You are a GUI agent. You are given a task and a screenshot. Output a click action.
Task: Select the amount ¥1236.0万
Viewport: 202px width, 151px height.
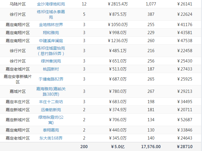118,41
